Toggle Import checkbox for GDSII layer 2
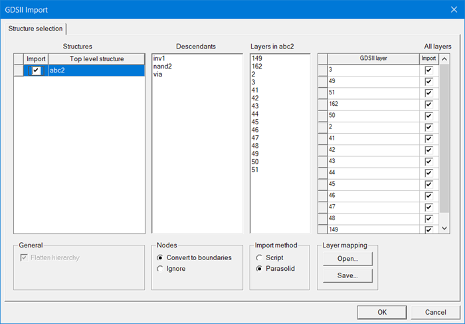The image size is (465, 324). click(x=428, y=127)
